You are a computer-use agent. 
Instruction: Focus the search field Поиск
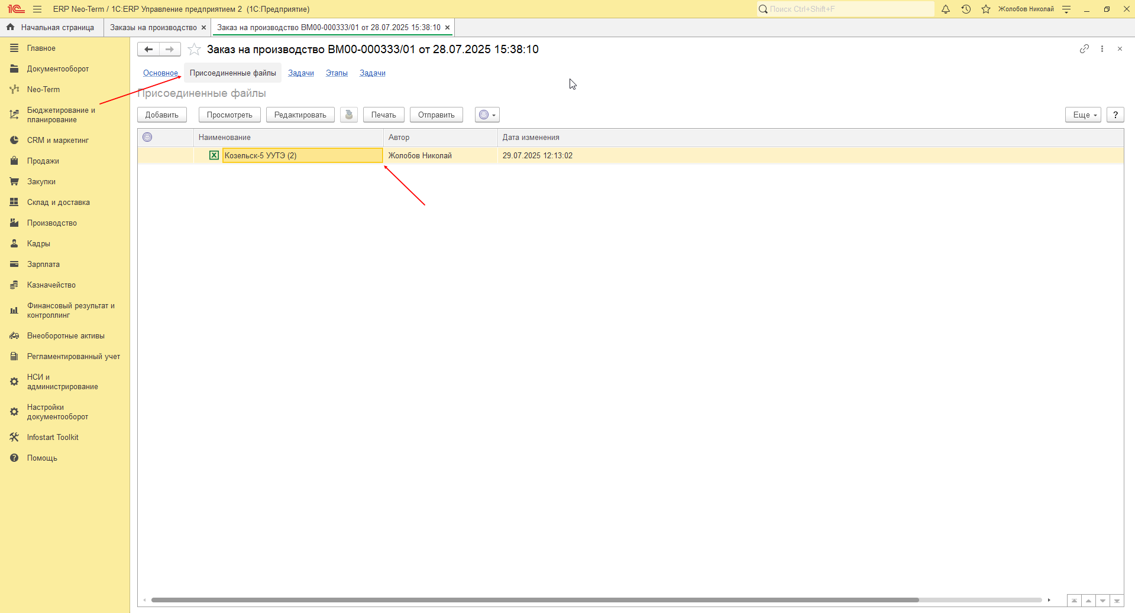846,9
